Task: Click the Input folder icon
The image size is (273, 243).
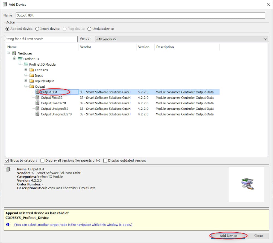Action: [32, 75]
